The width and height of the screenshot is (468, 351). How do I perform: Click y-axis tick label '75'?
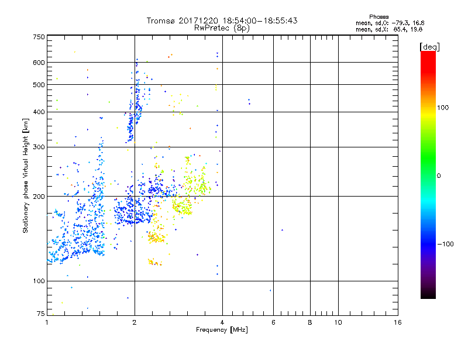pos(41,314)
